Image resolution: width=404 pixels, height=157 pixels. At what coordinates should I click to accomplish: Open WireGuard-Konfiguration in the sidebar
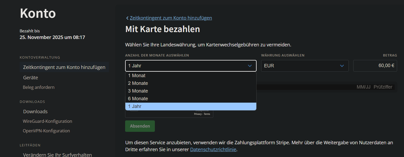pos(47,121)
